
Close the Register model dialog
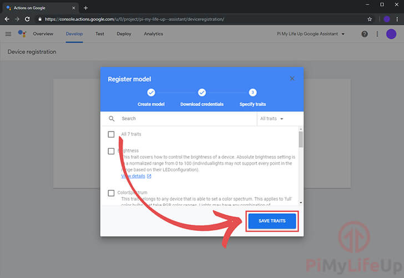tap(292, 78)
